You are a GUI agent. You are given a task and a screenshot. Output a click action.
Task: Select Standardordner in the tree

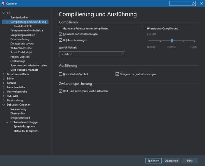[x=19, y=17]
